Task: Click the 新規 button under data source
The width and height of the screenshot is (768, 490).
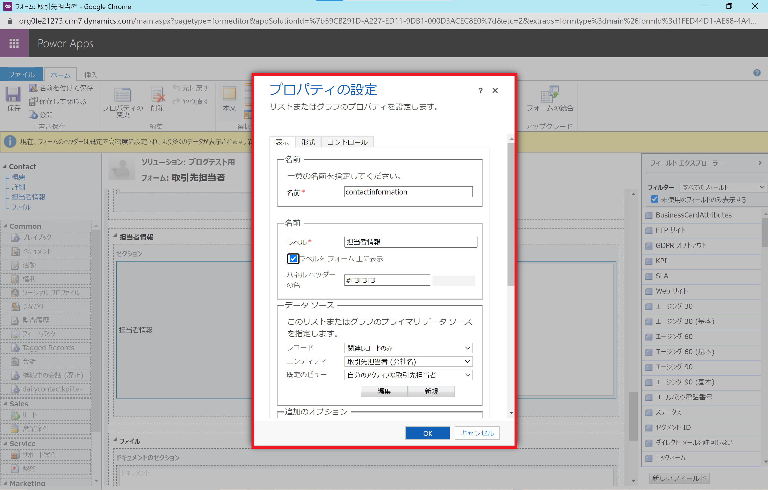Action: [431, 391]
